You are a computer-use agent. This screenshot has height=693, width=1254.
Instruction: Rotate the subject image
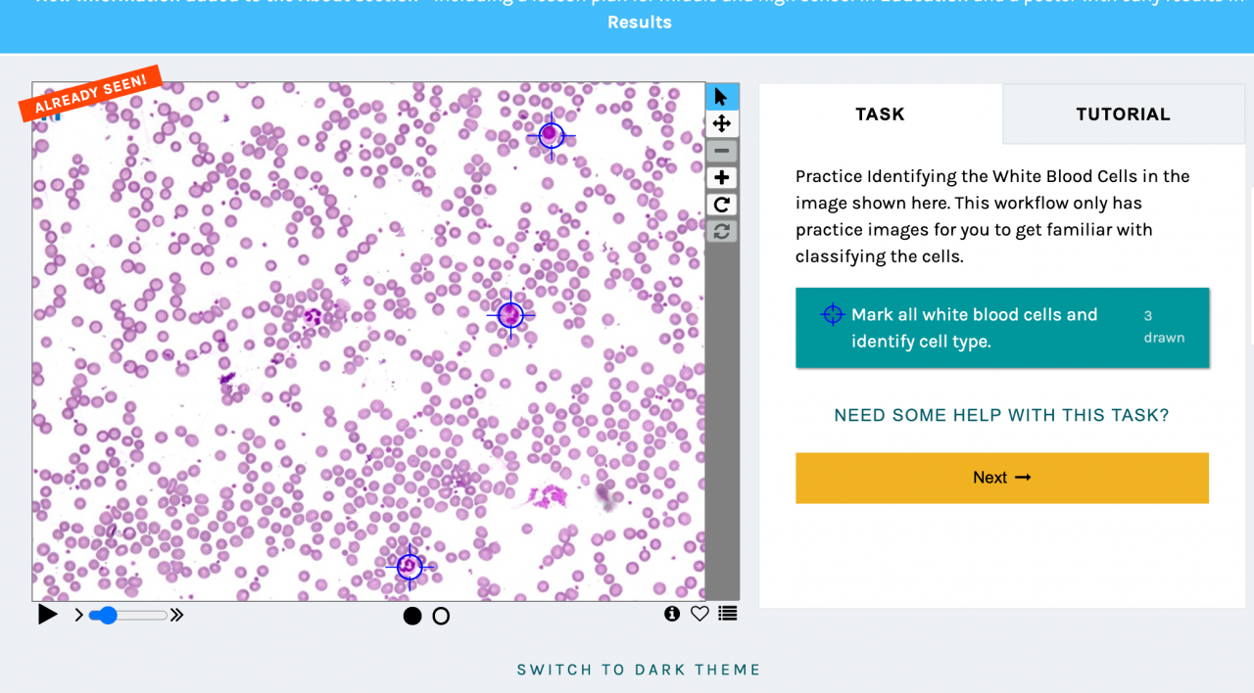[722, 205]
